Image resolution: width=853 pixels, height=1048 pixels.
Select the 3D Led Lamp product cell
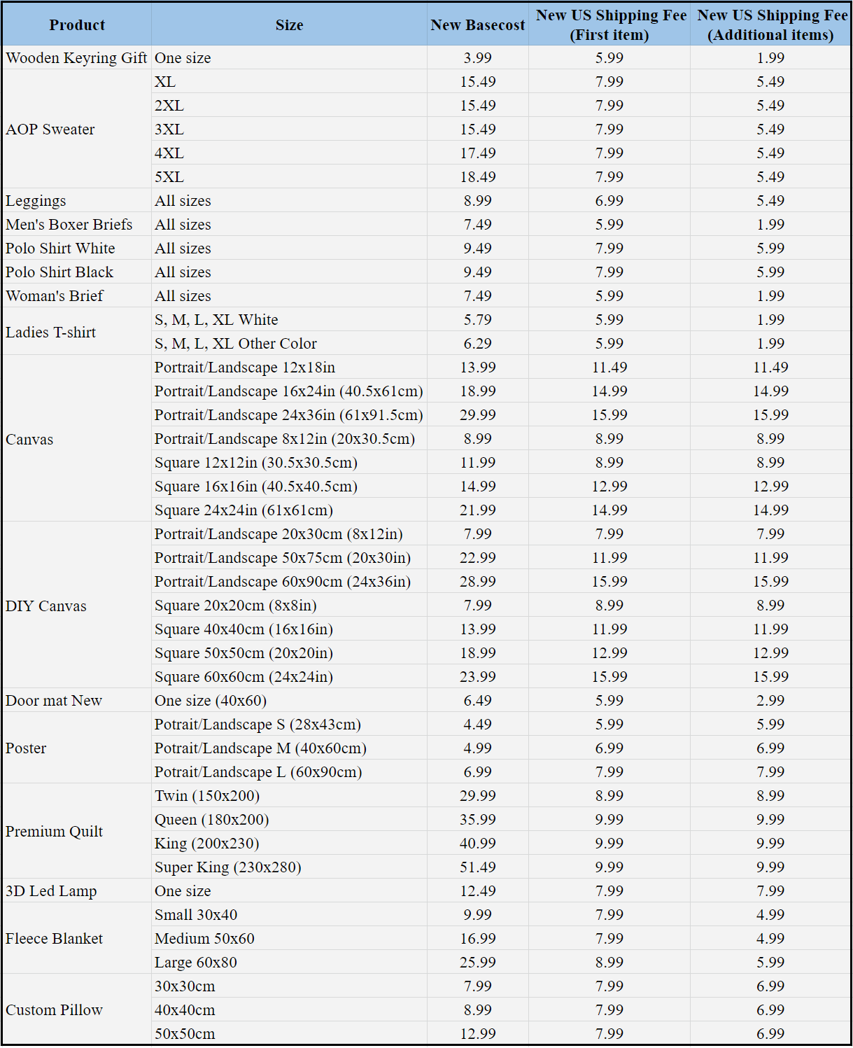[x=51, y=891]
